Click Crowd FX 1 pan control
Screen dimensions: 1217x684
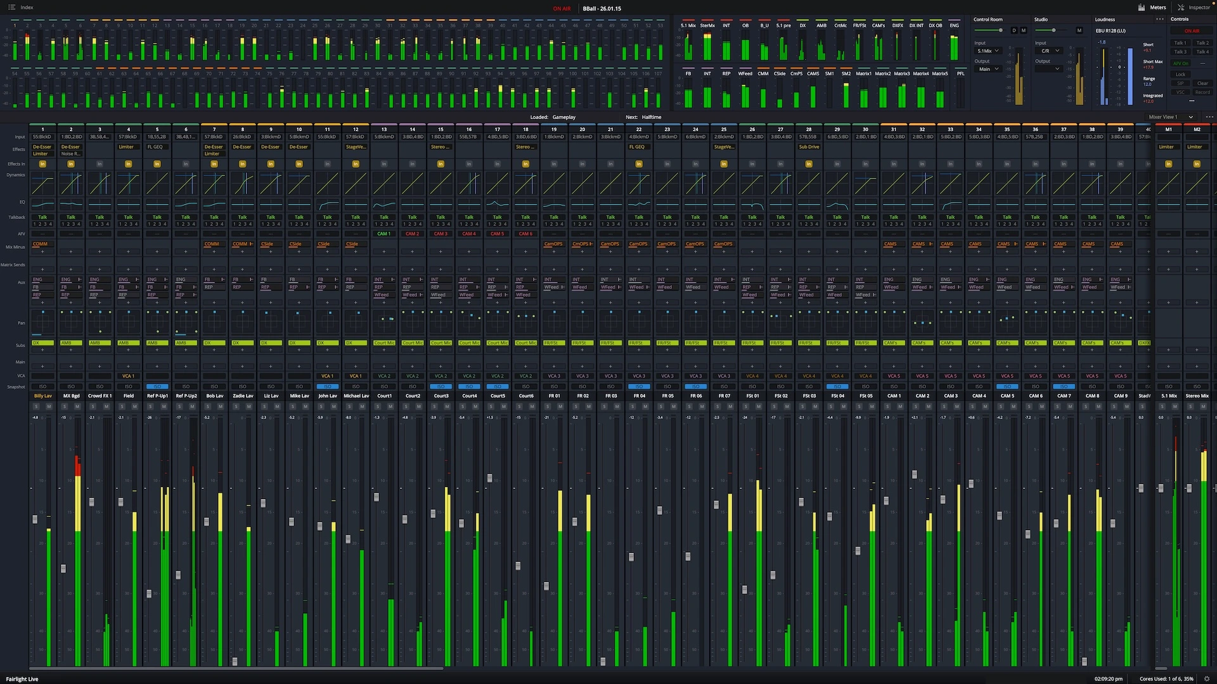click(x=100, y=322)
